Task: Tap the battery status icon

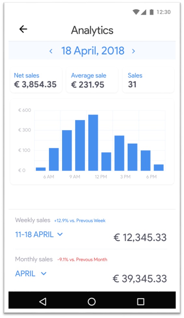Action: pyautogui.click(x=151, y=12)
